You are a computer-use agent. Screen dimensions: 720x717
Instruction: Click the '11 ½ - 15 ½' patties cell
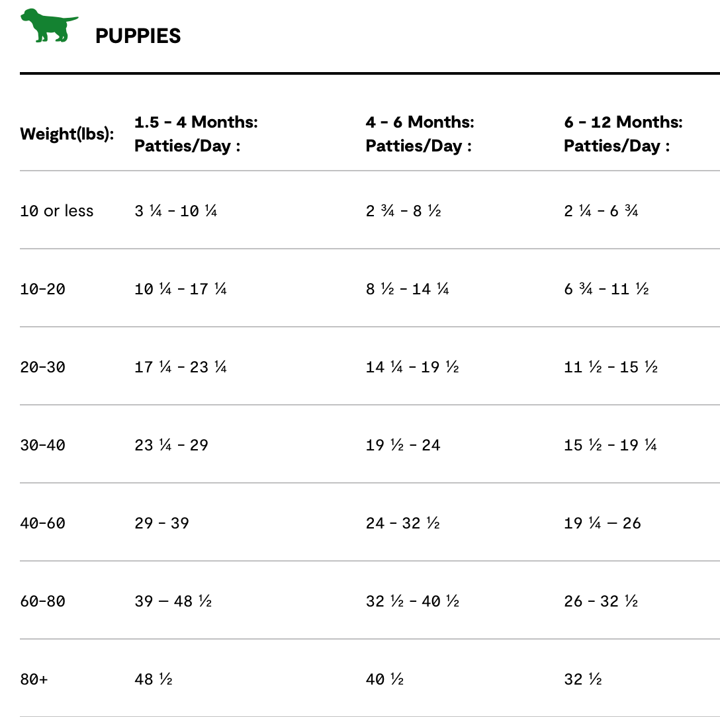(x=611, y=367)
